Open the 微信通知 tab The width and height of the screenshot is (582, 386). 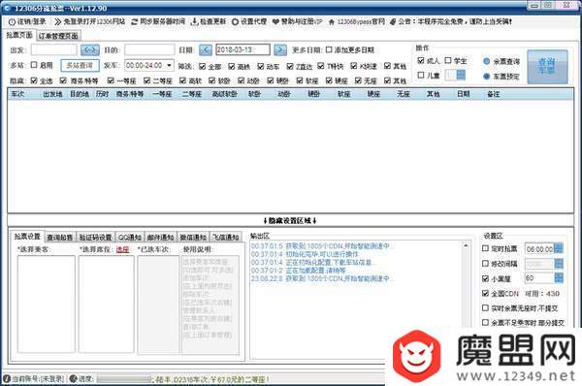point(193,238)
